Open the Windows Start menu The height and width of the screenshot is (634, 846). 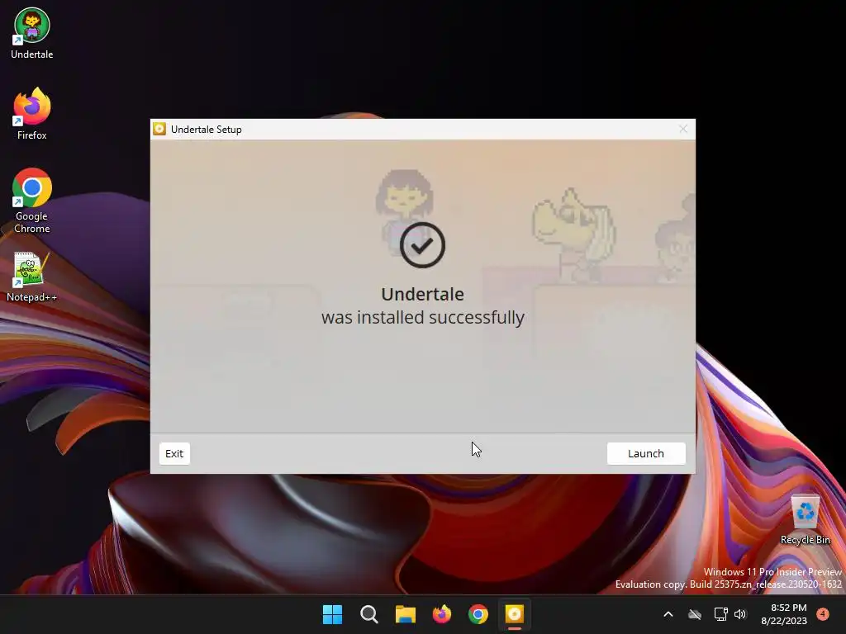pyautogui.click(x=332, y=614)
